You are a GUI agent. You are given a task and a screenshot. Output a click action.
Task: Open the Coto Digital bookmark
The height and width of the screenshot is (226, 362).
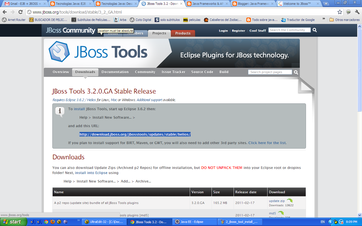click(x=141, y=20)
